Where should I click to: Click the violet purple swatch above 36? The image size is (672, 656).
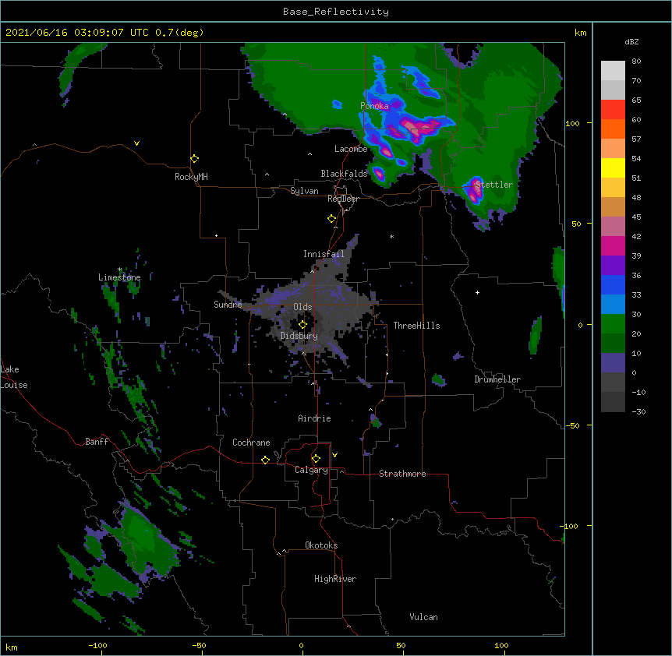pyautogui.click(x=613, y=265)
